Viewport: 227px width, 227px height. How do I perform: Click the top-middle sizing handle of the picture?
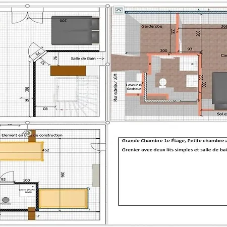(x=27, y=6)
